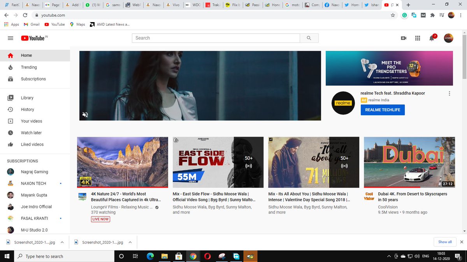Open the Create video camera icon
467x262 pixels.
(x=404, y=38)
